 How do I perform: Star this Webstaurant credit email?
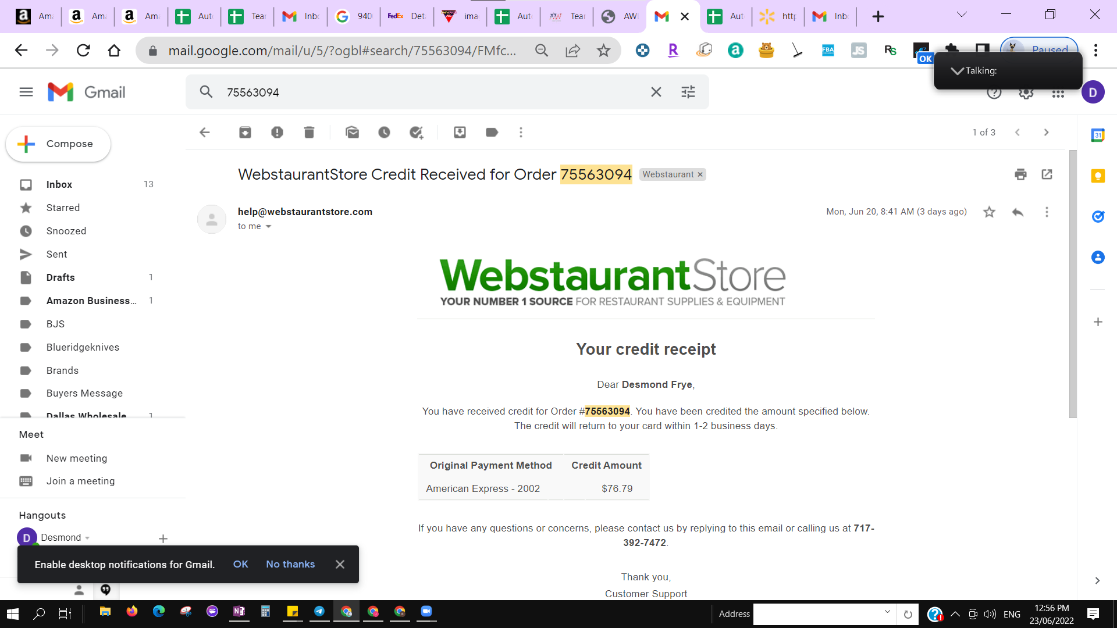989,212
